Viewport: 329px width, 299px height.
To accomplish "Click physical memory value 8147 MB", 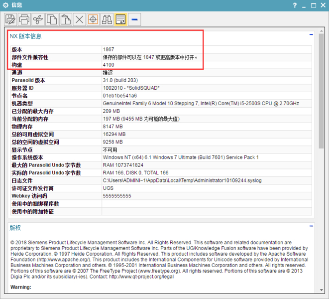I will [x=112, y=127].
